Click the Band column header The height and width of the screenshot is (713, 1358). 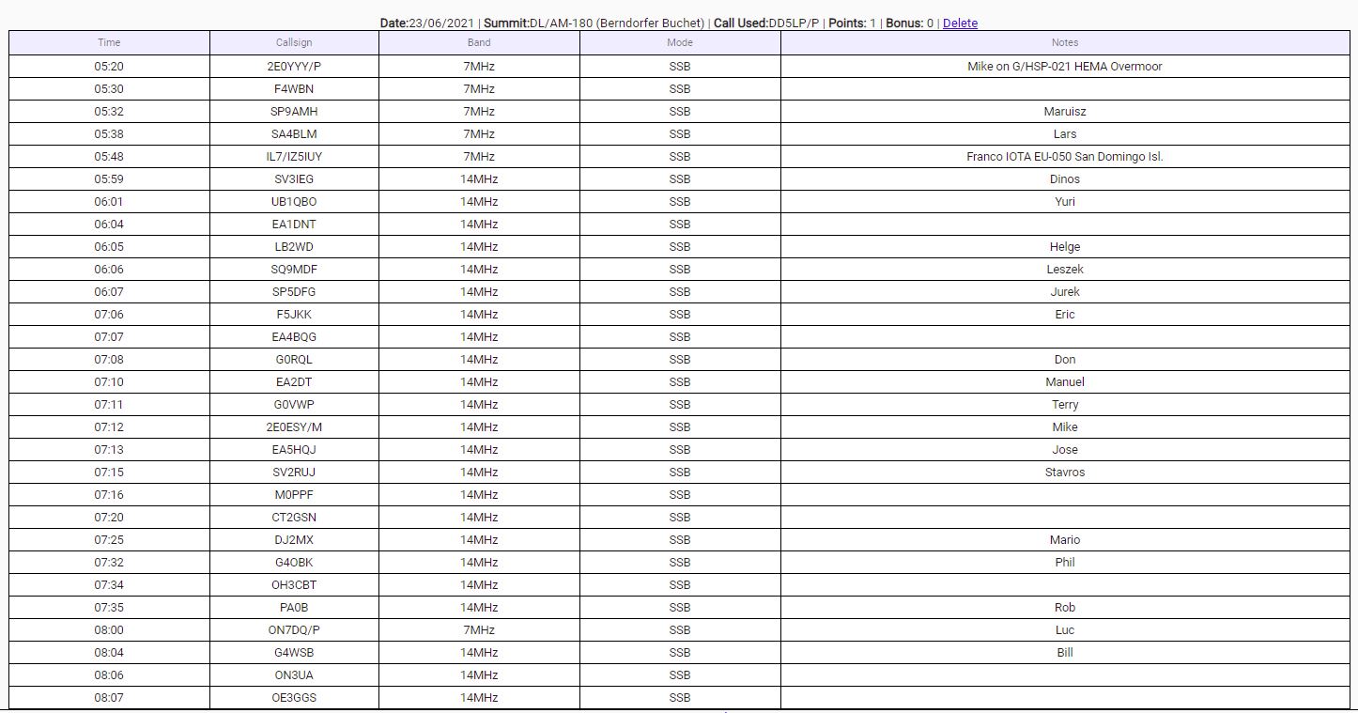(479, 42)
